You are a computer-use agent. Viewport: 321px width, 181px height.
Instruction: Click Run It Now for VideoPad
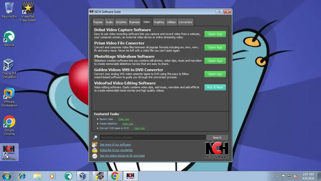[x=215, y=87]
